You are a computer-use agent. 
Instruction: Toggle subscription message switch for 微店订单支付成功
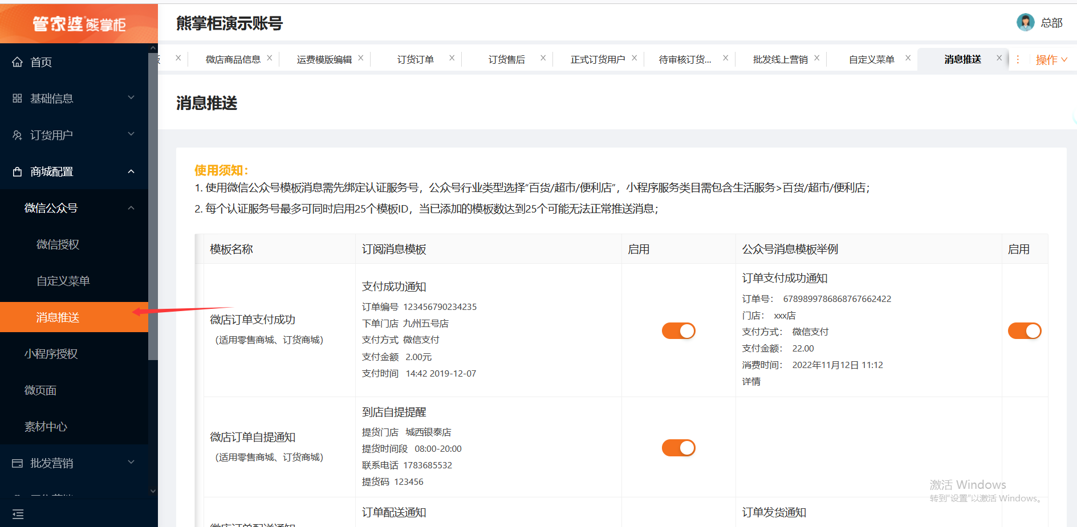(x=678, y=331)
